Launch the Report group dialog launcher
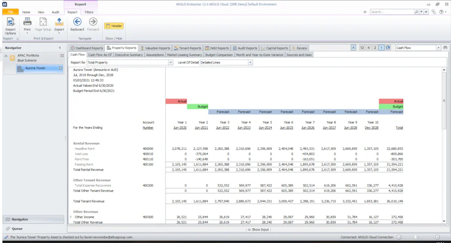The image size is (451, 243). 17,39
